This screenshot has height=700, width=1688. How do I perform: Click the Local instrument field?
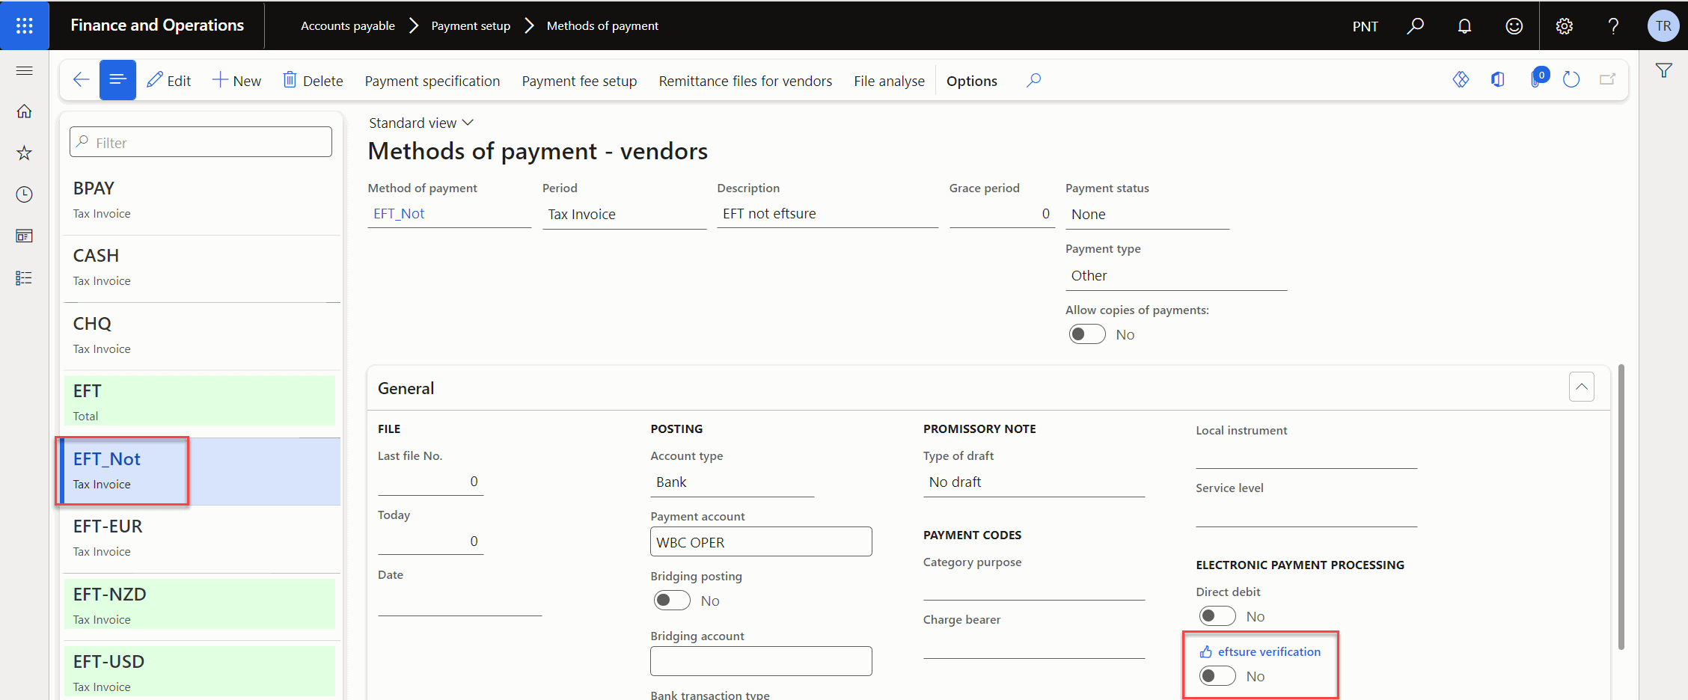tap(1306, 455)
